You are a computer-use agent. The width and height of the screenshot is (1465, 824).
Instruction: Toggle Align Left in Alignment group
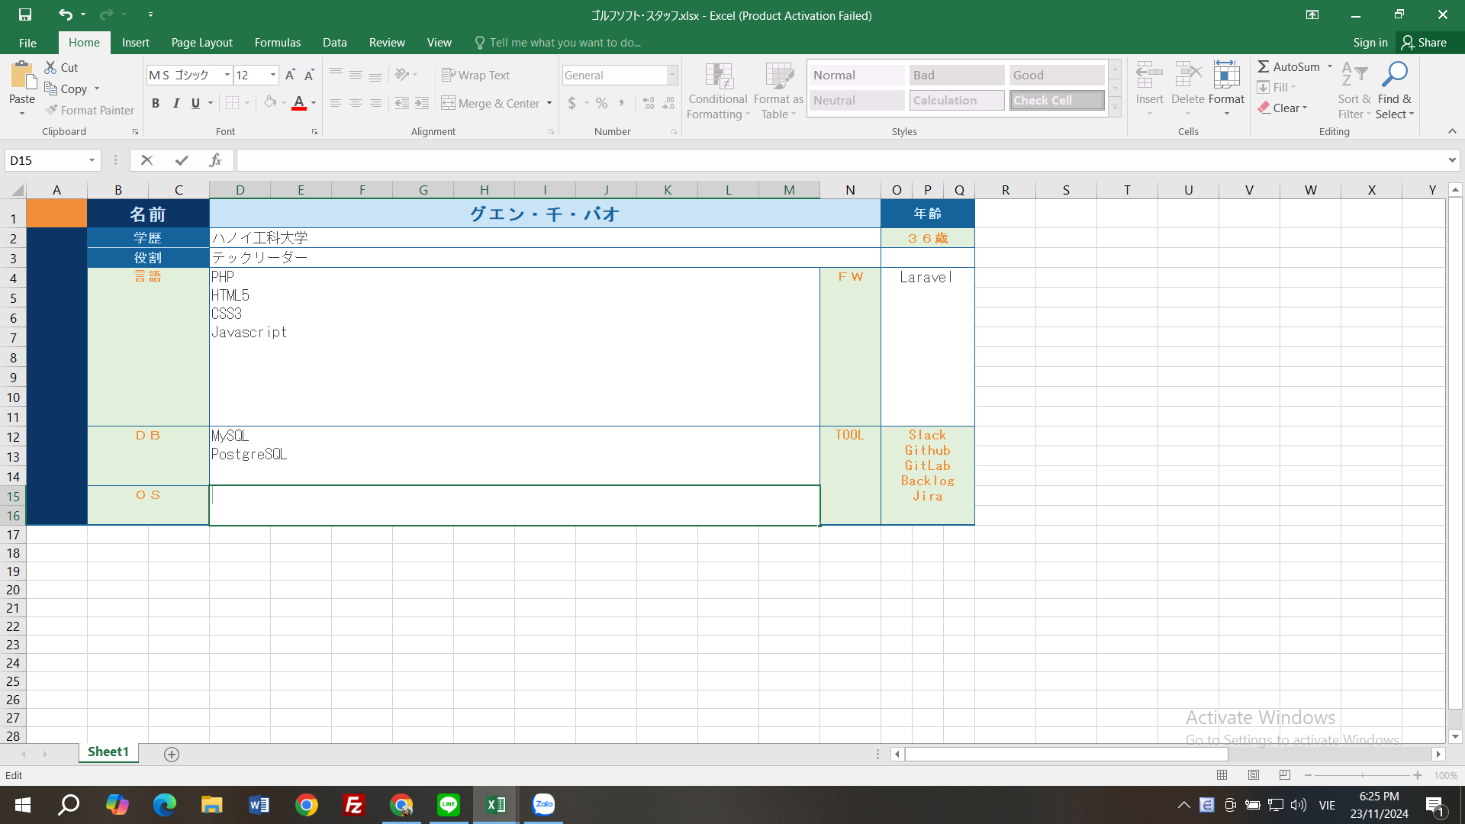335,103
